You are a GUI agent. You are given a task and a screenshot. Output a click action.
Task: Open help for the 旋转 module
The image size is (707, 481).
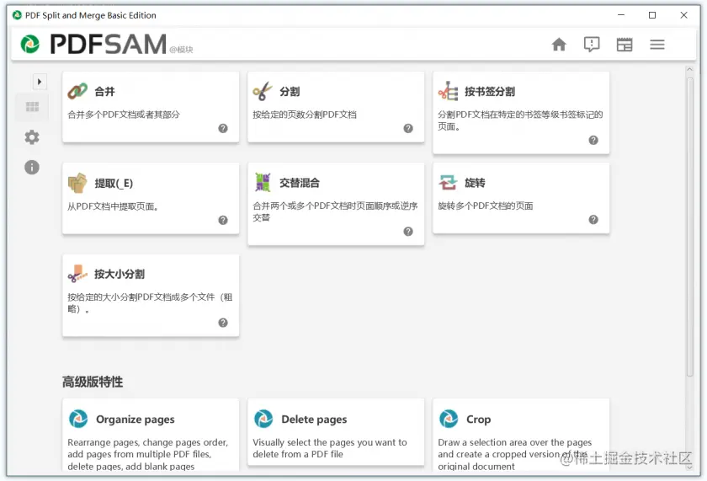pos(593,220)
